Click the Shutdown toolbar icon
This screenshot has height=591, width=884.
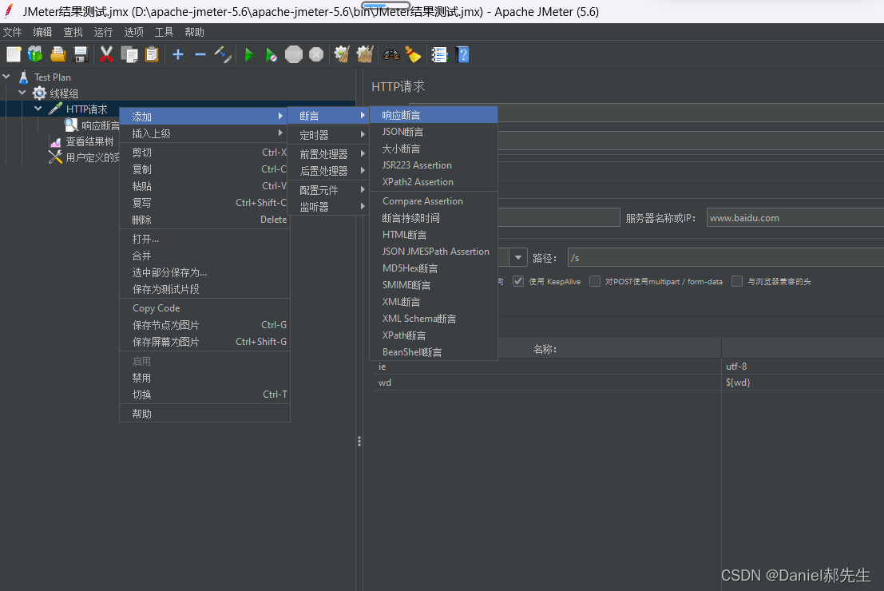(316, 54)
